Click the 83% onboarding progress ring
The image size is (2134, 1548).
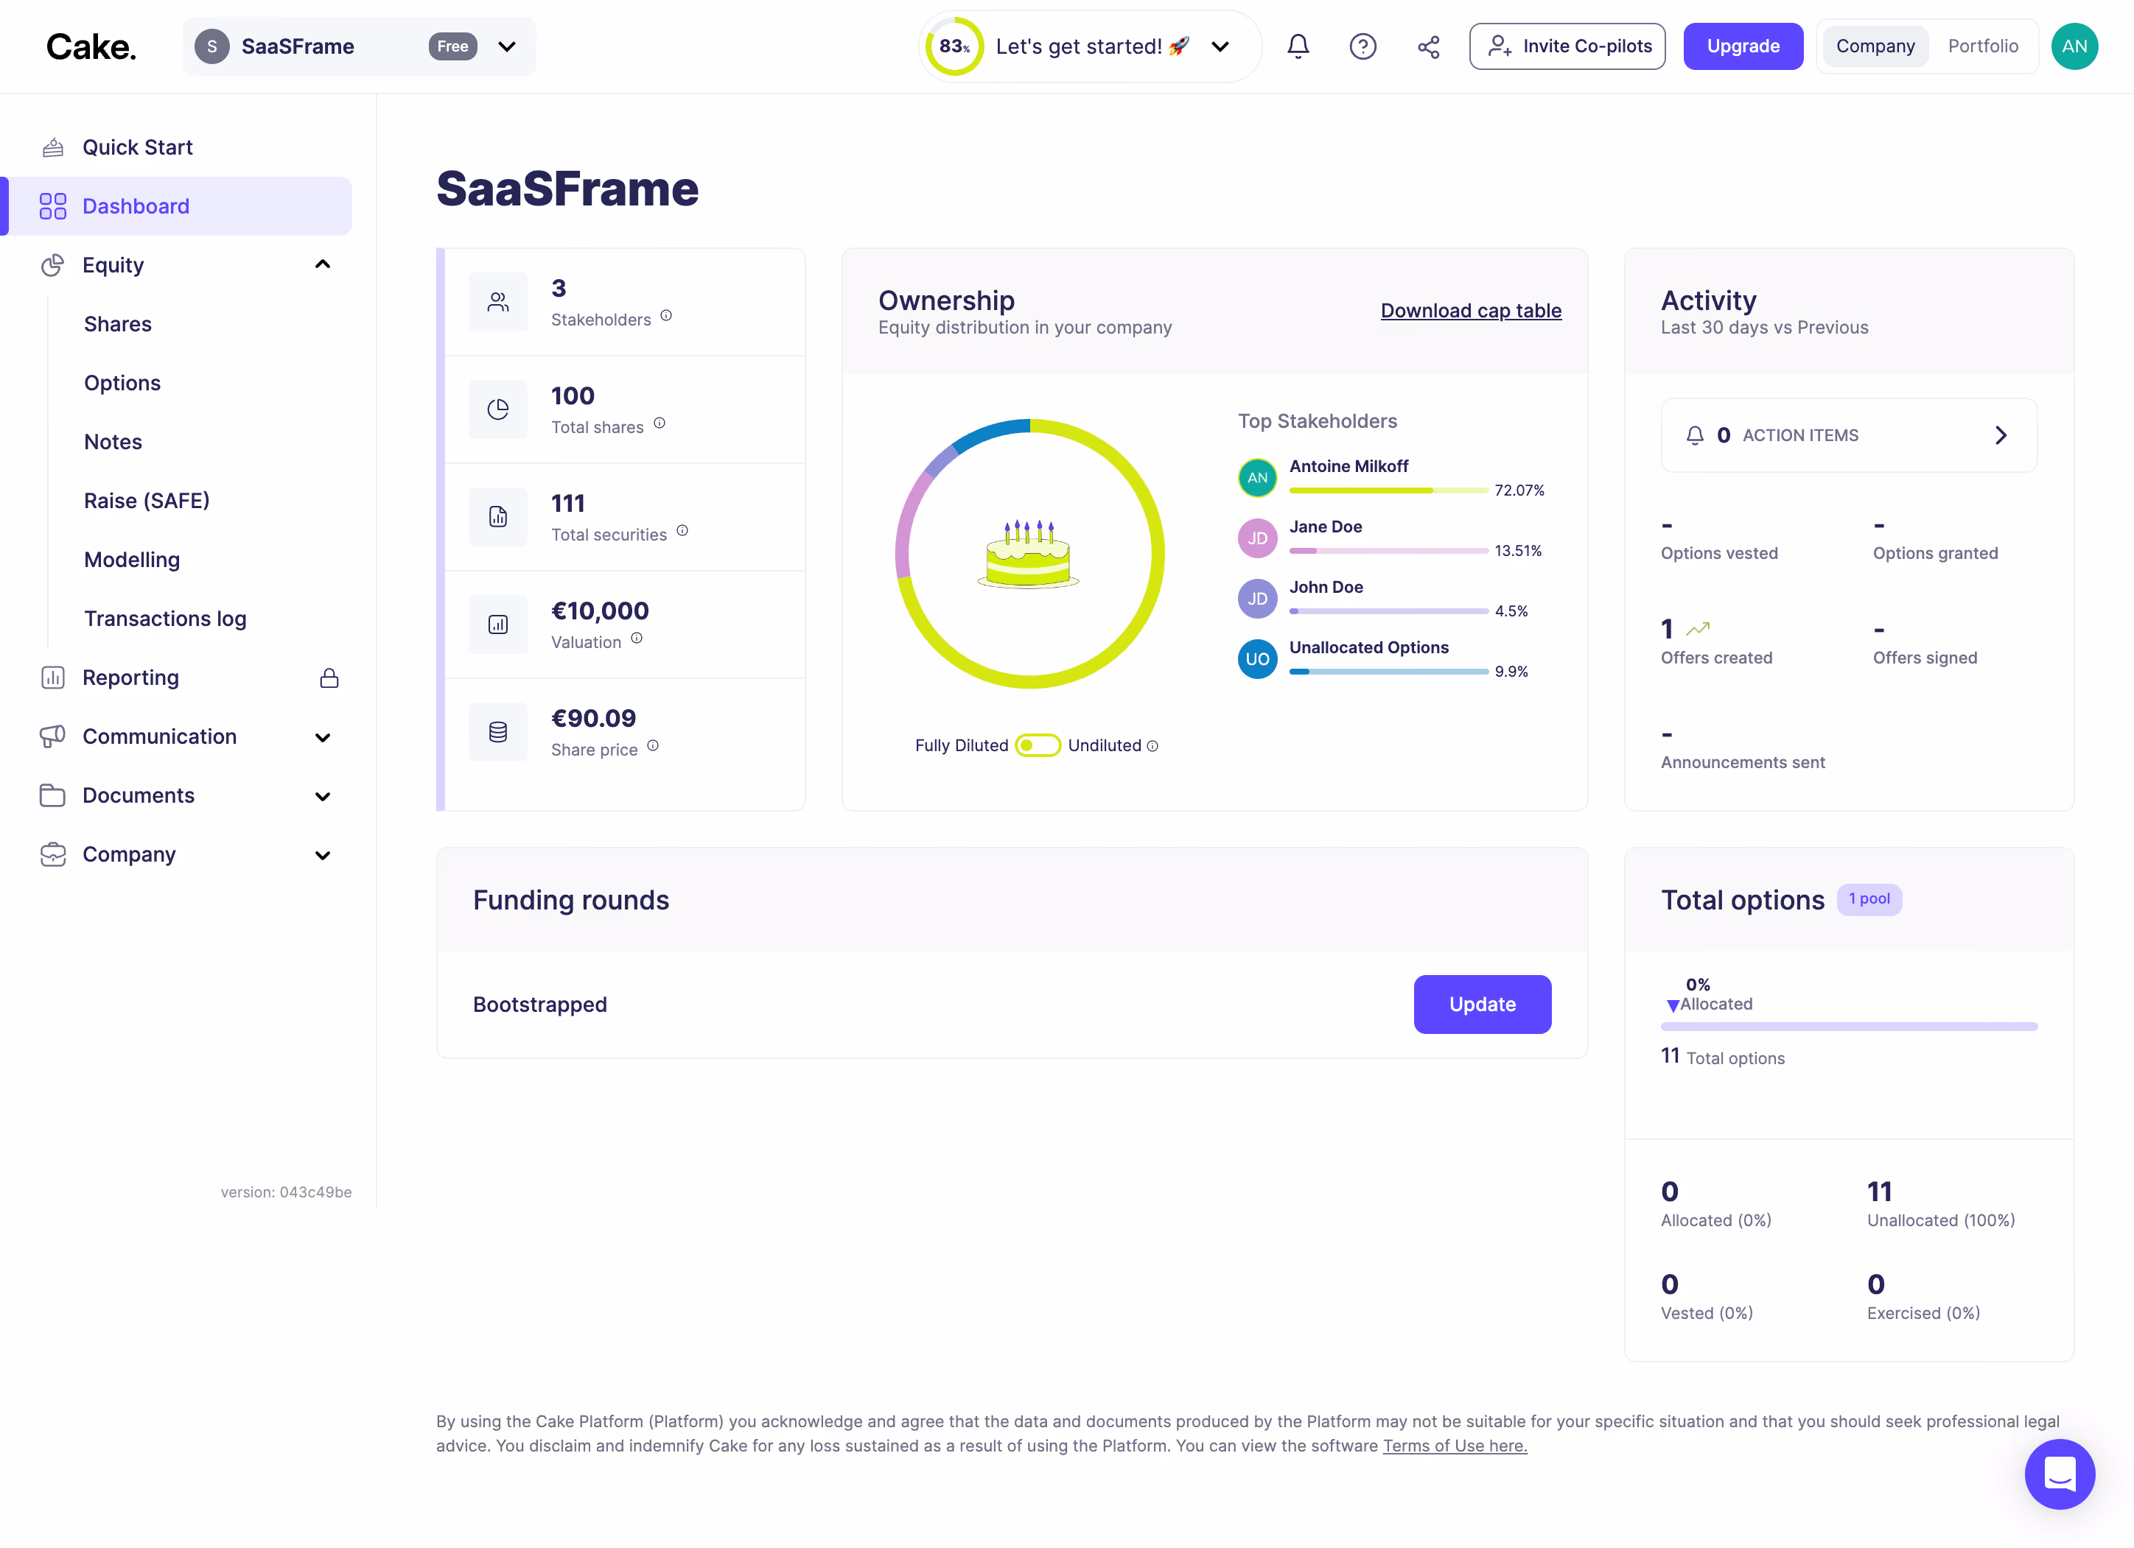tap(954, 46)
